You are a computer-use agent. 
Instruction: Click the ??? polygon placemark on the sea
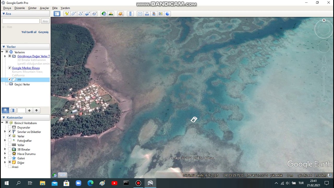(x=194, y=119)
